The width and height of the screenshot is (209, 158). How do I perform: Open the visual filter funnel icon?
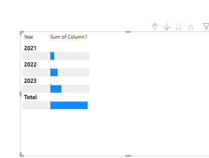(206, 26)
